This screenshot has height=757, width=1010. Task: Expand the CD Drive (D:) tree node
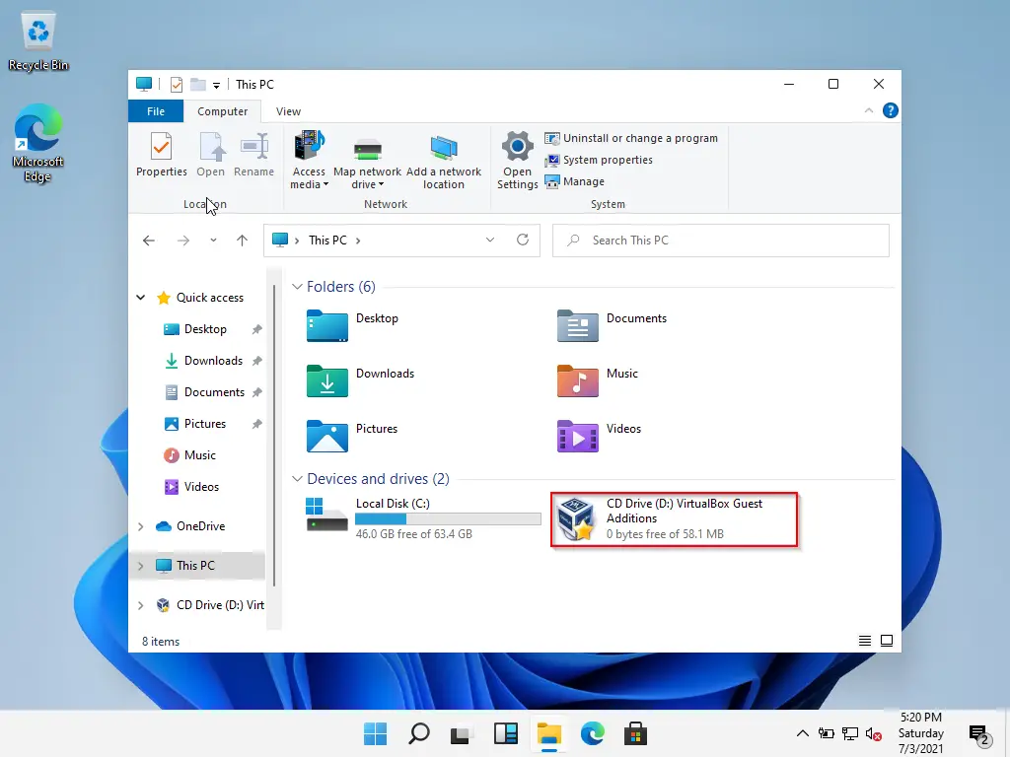tap(140, 605)
